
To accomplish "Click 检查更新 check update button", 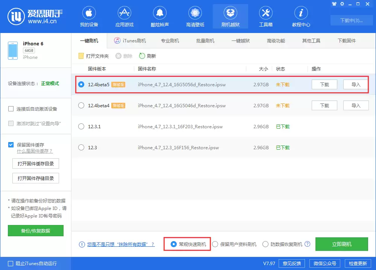I will pyautogui.click(x=358, y=264).
